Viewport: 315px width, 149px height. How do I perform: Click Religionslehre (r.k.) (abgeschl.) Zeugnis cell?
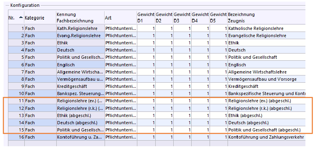tap(266, 108)
